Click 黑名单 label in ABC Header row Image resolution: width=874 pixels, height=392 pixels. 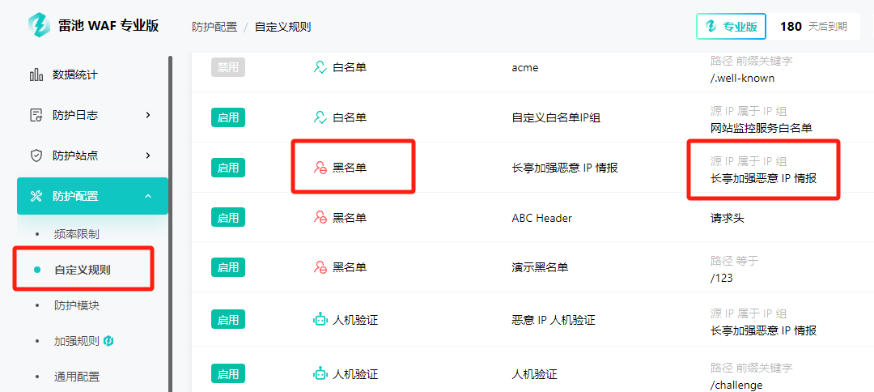click(350, 218)
